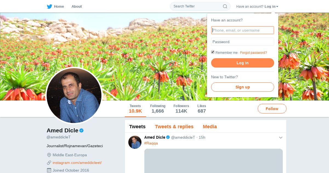Image resolution: width=329 pixels, height=173 pixels.
Task: Click the Sign up button
Action: tap(243, 87)
